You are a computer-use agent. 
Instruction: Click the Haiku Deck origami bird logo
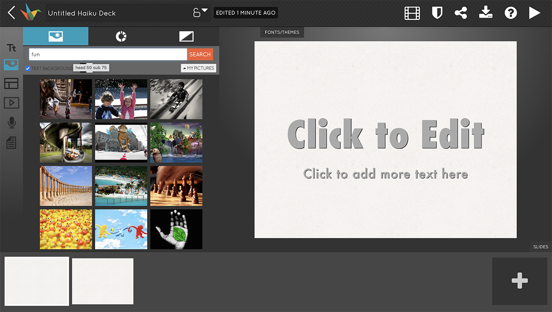[30, 12]
